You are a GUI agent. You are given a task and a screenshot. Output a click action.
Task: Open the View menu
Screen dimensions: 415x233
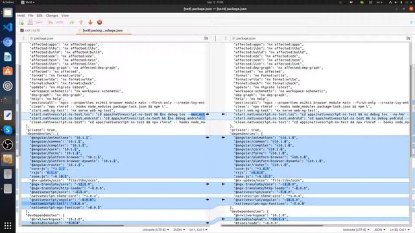tap(65, 16)
